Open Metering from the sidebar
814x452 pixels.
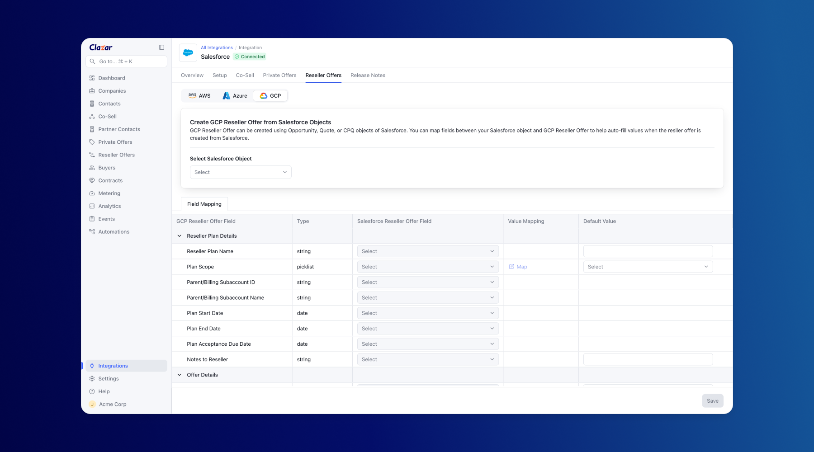click(109, 193)
